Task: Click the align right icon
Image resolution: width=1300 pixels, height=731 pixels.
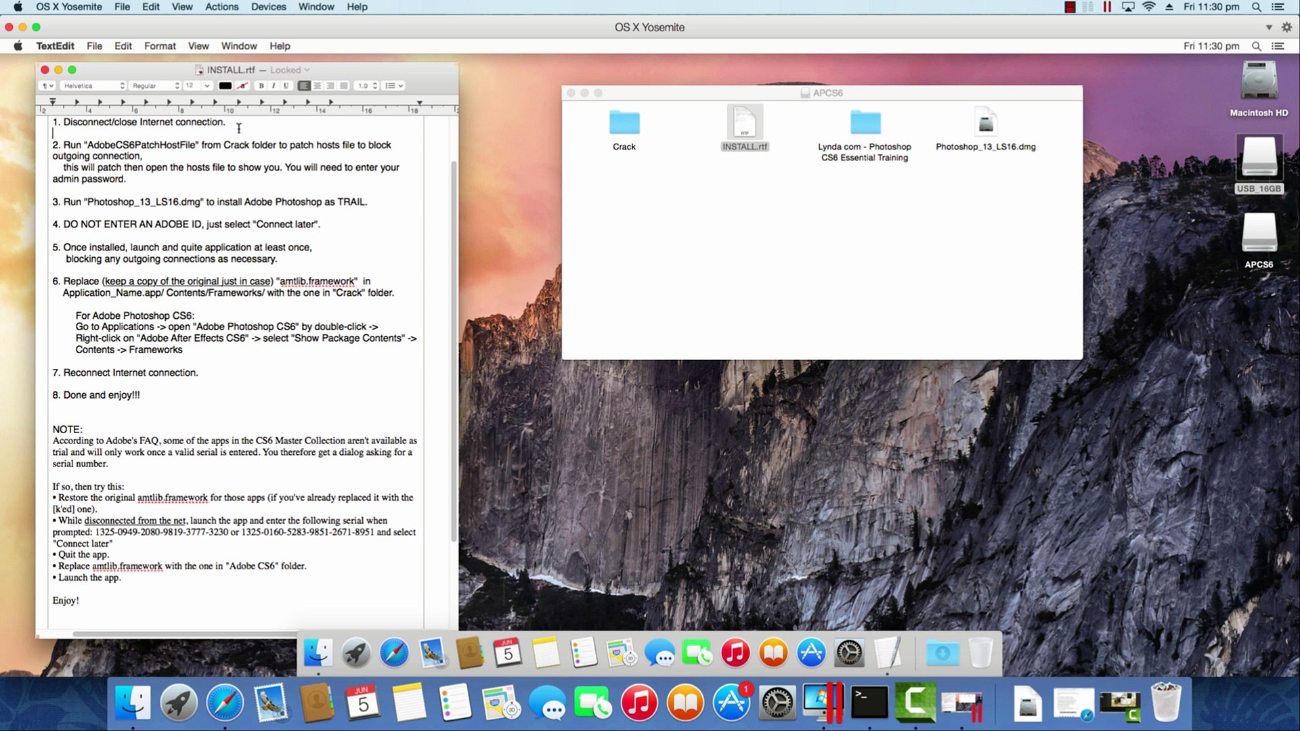Action: tap(330, 86)
